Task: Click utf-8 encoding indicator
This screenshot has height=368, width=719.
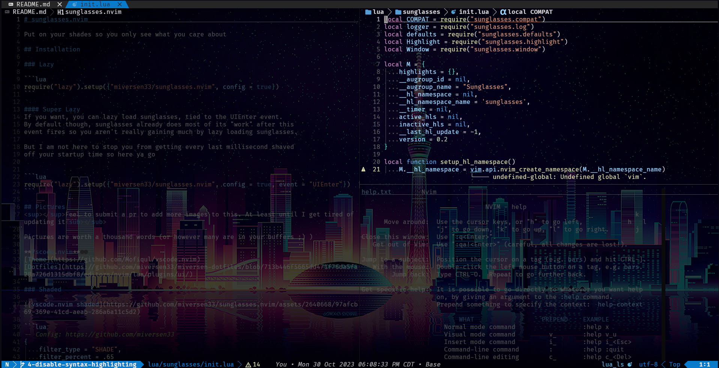Action: point(648,364)
